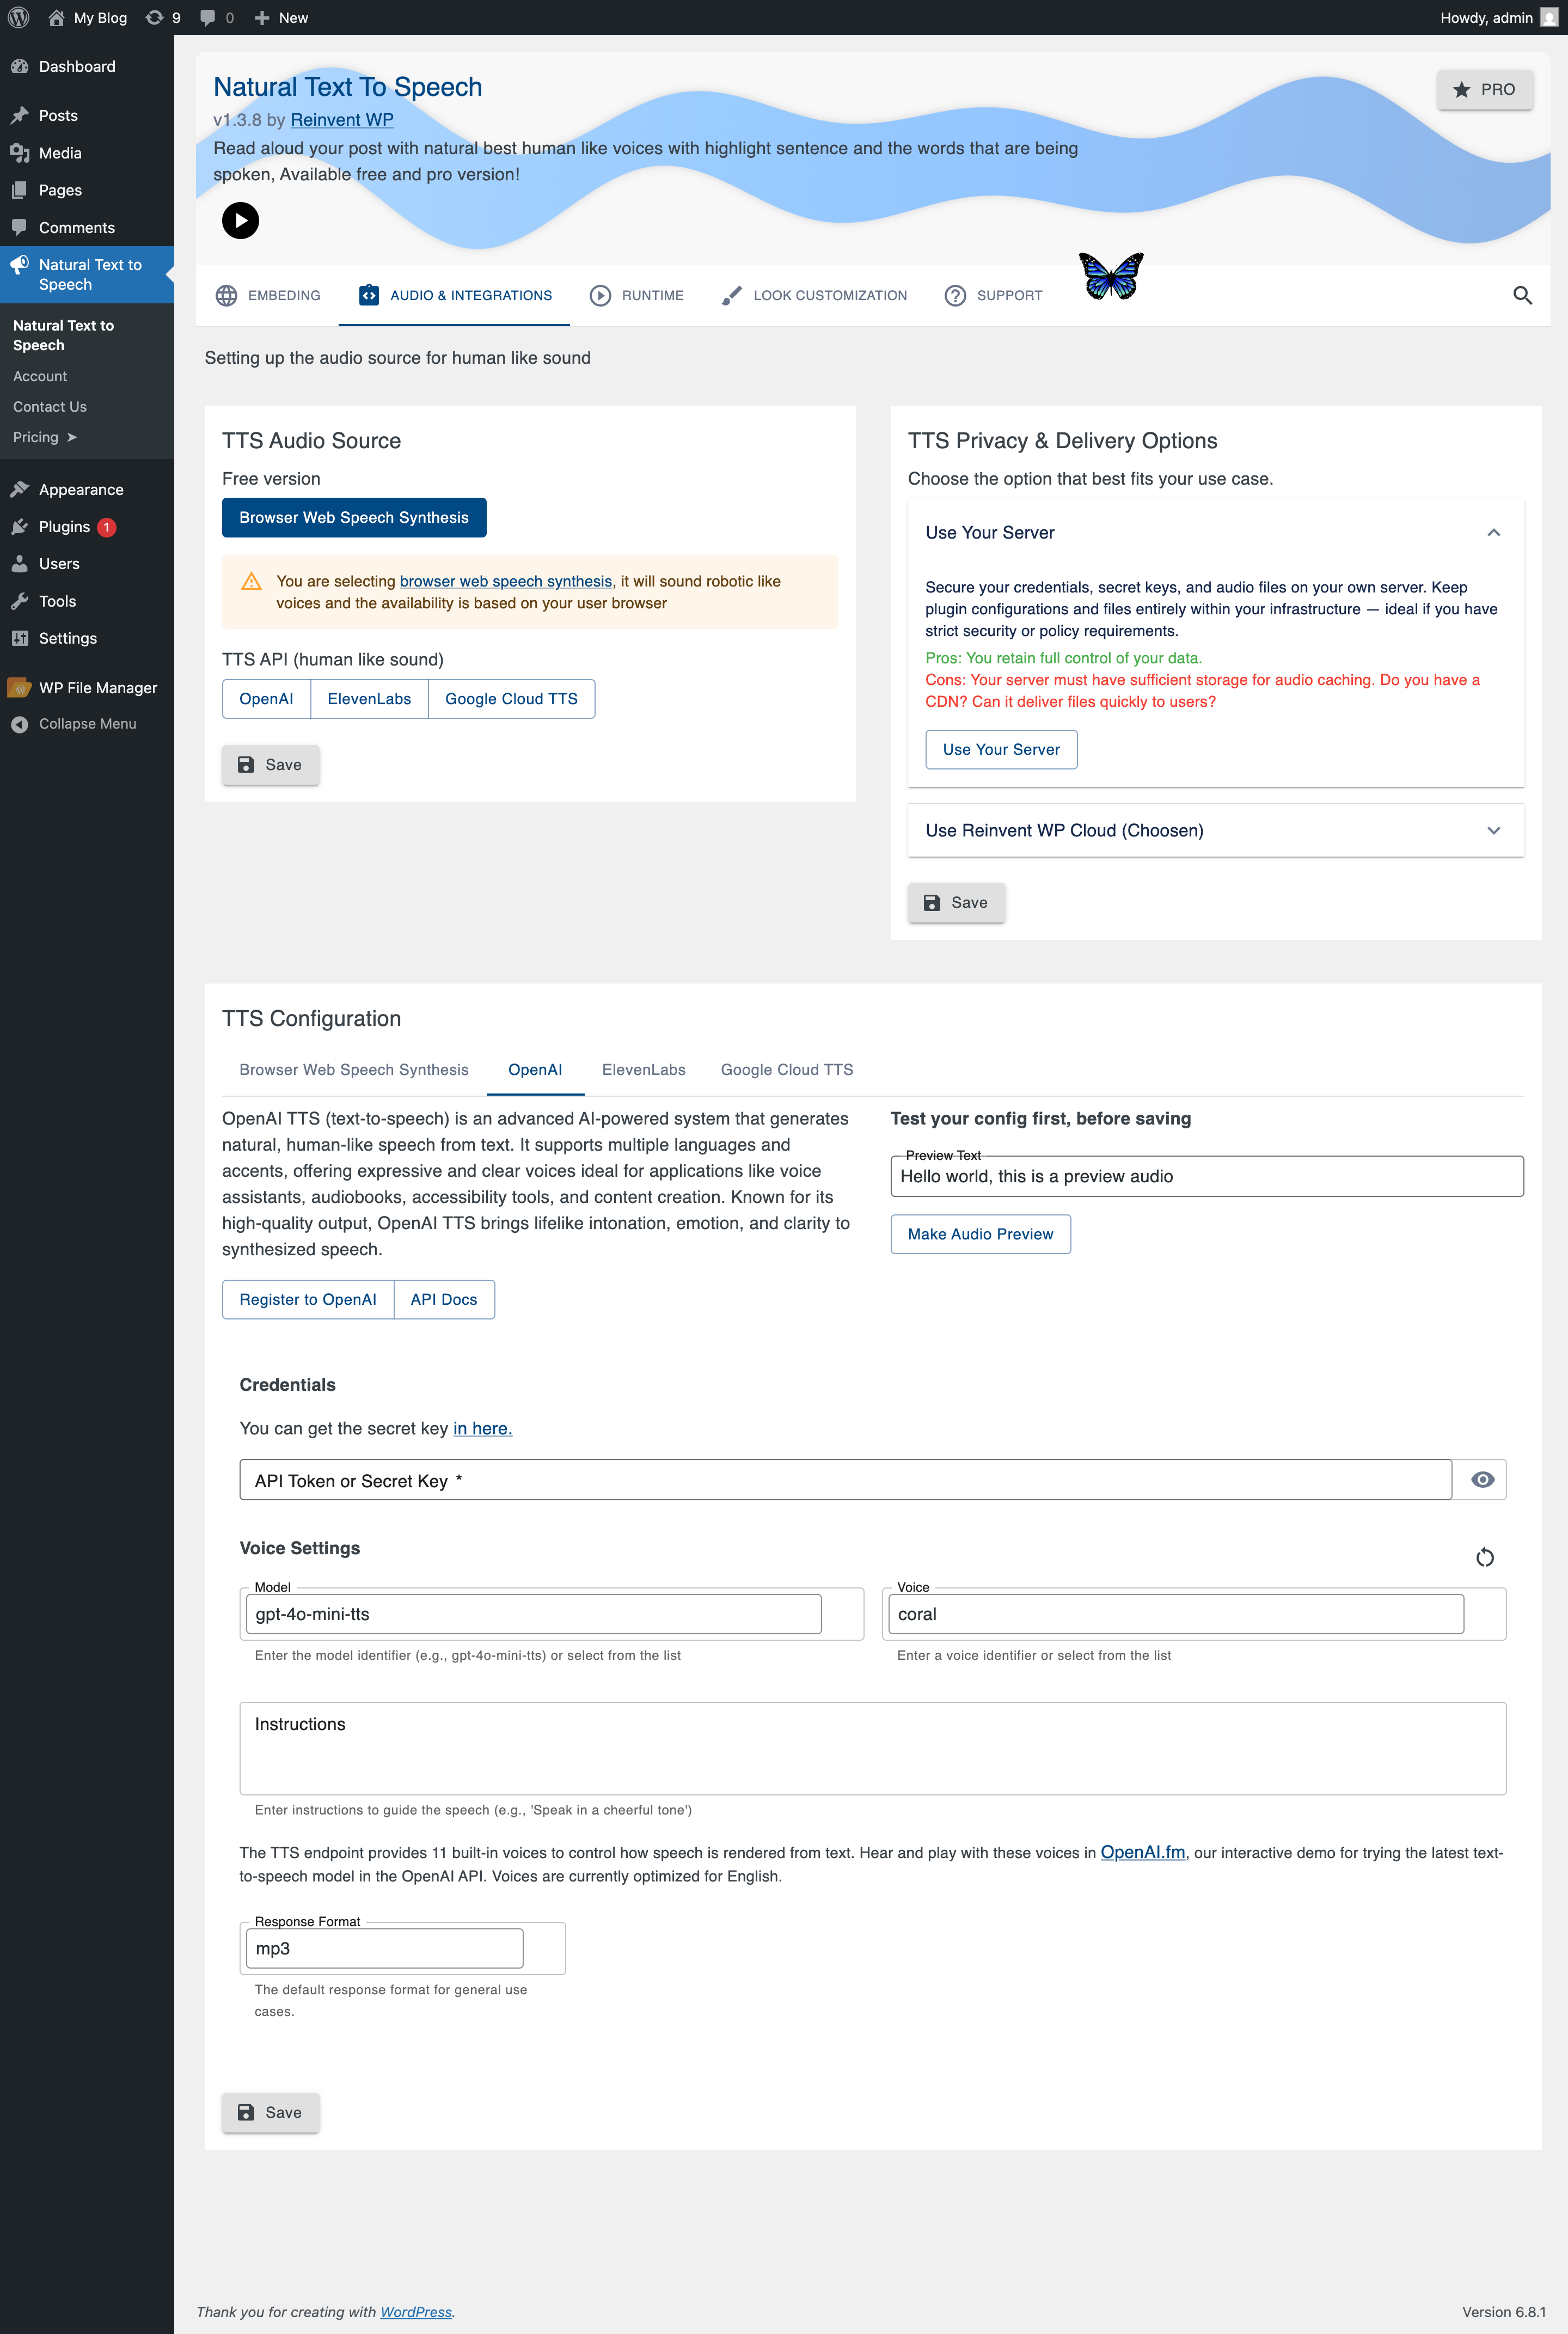The width and height of the screenshot is (1568, 2334).
Task: Follow the Reinvent WP link
Action: pyautogui.click(x=342, y=120)
